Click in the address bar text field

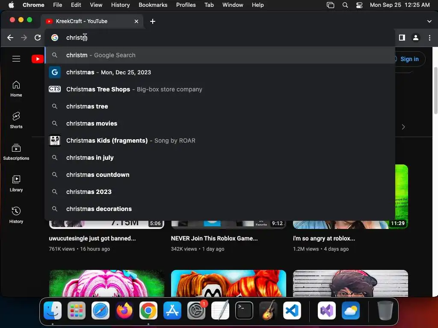219,38
